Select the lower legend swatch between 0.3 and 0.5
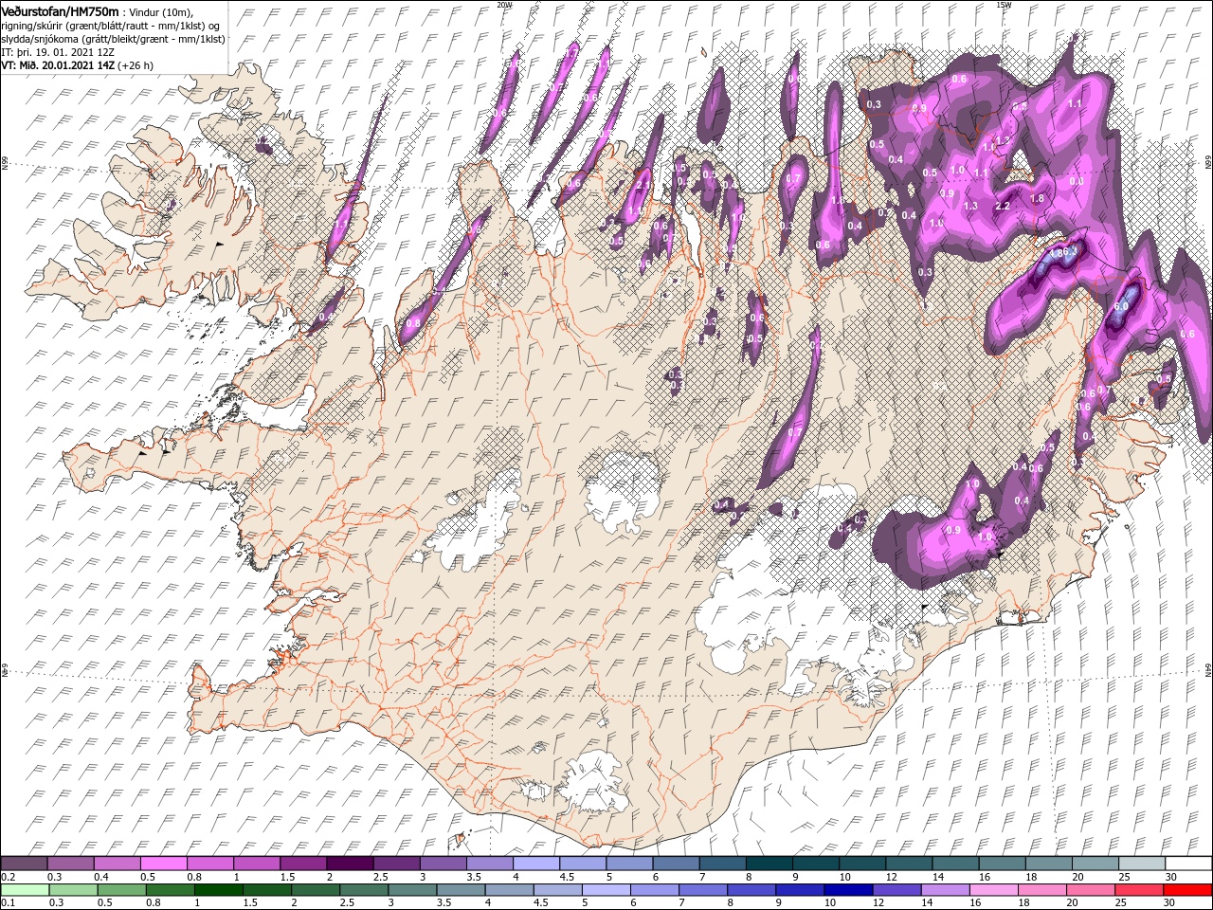Screen dimensions: 1213x910 (72, 890)
